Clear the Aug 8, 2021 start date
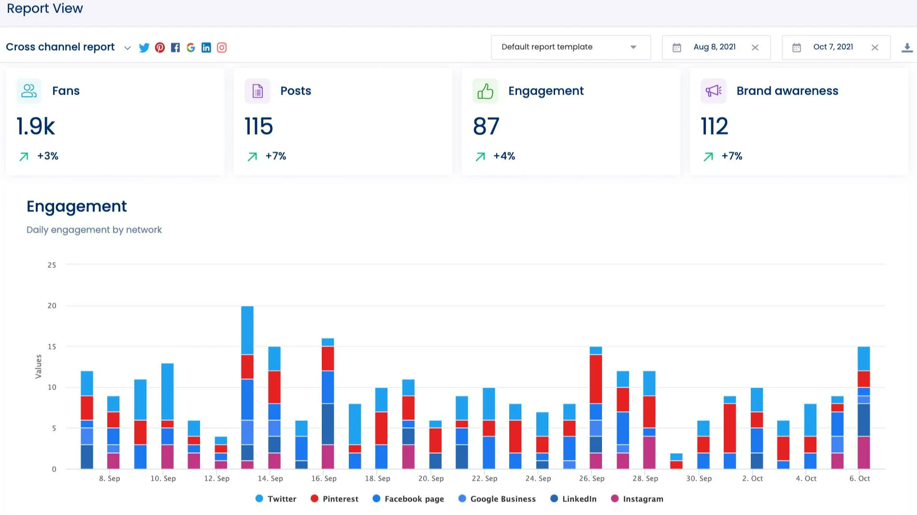 tap(755, 47)
